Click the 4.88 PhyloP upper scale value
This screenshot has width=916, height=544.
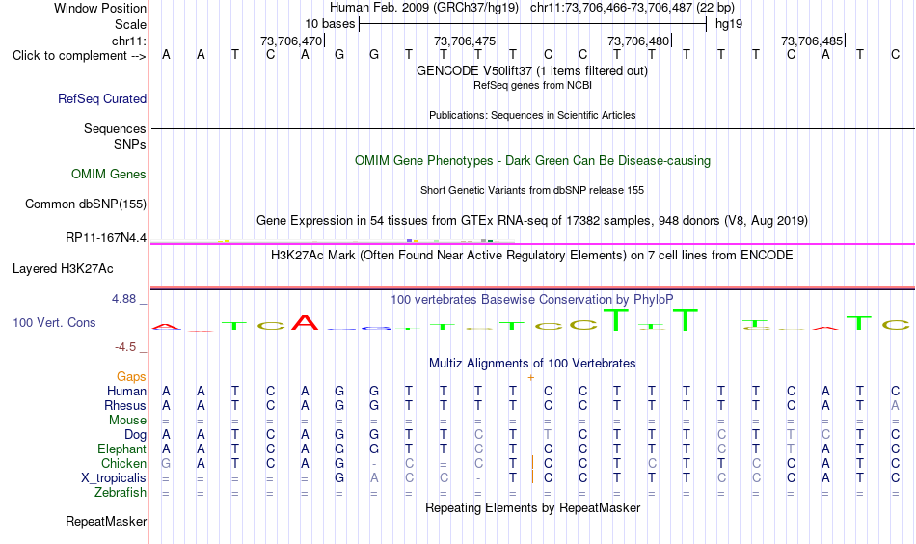[x=123, y=299]
